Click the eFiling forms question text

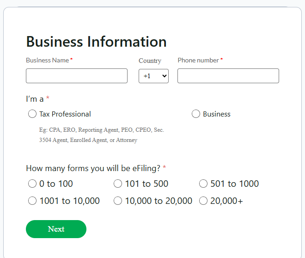[x=93, y=168]
